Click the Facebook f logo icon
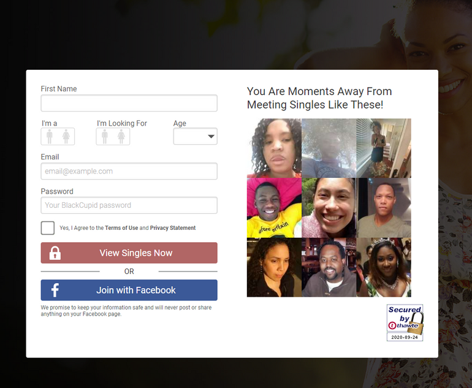 [55, 290]
